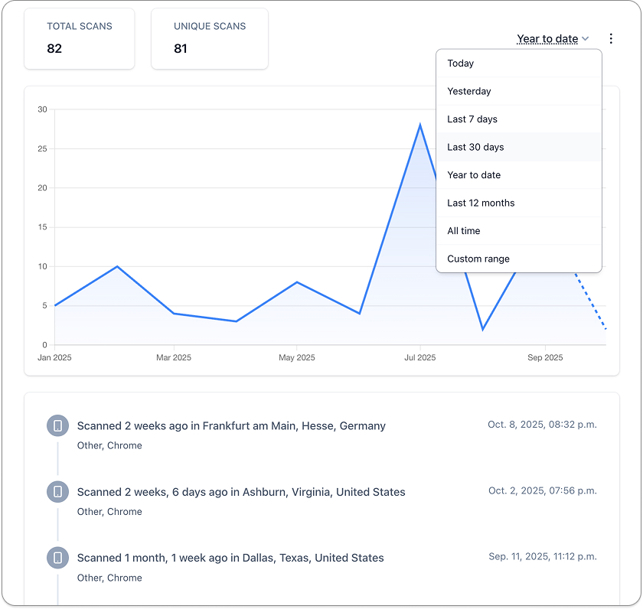
Task: Open the three-dot more options menu
Action: 611,38
